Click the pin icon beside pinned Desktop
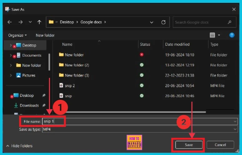 (x=44, y=95)
